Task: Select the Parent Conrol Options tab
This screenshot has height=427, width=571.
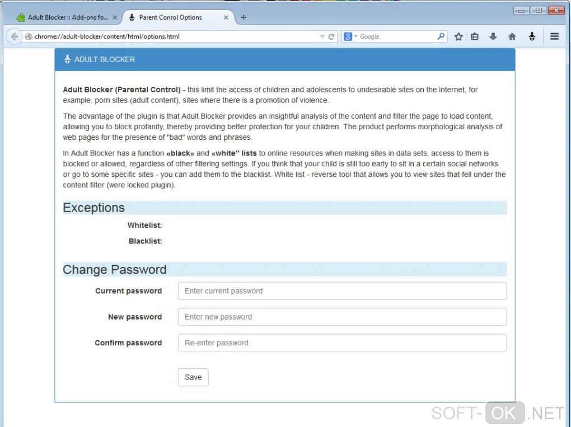Action: [x=174, y=17]
